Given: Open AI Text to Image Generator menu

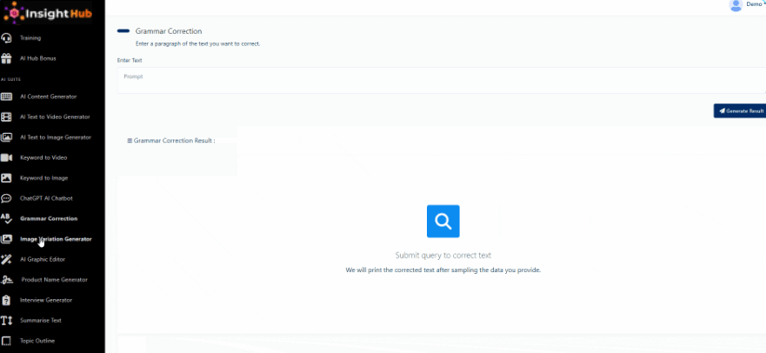Looking at the screenshot, I should click(56, 137).
